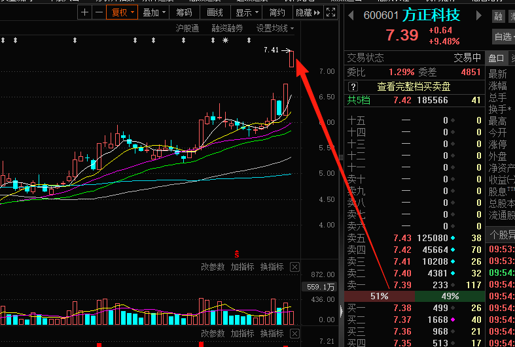Close the bottom indicator panel
This screenshot has height=347, width=515.
294,334
